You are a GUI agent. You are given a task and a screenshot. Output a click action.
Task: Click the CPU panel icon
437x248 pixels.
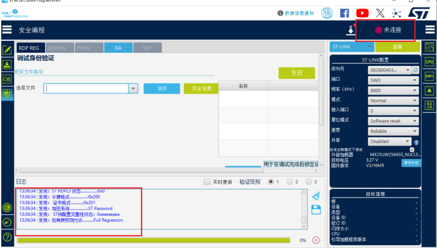429,62
